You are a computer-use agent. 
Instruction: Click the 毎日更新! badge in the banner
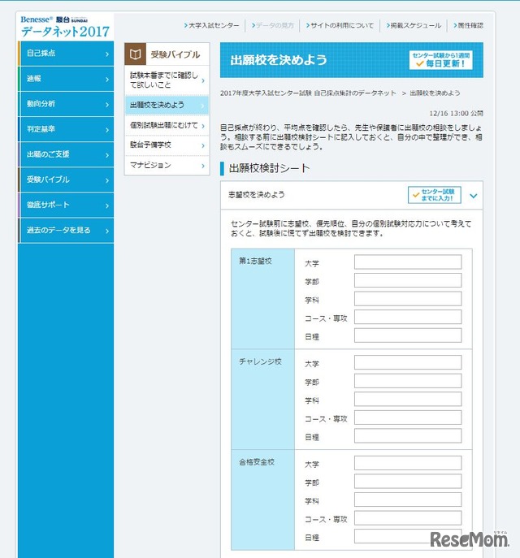click(440, 60)
